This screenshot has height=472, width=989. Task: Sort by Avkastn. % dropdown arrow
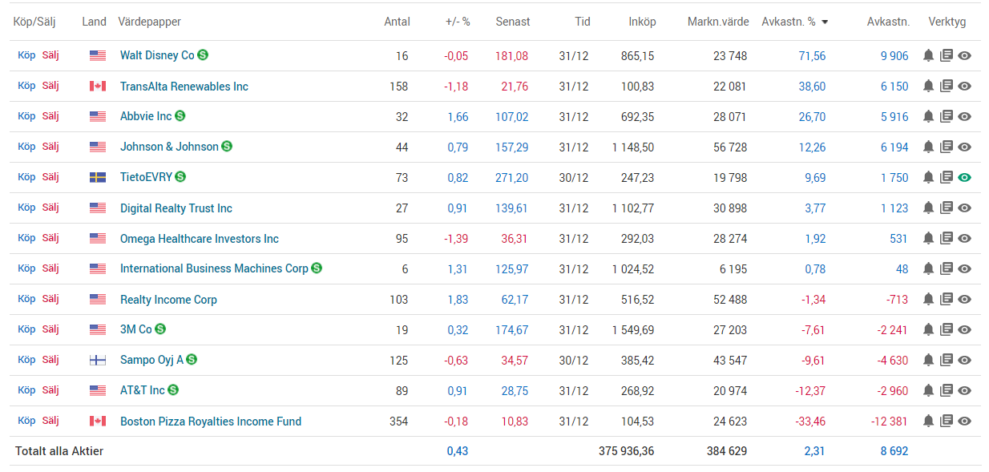coord(825,22)
